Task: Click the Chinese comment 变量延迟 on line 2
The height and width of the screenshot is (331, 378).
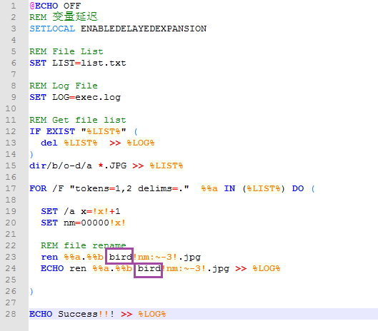Action: [x=75, y=17]
